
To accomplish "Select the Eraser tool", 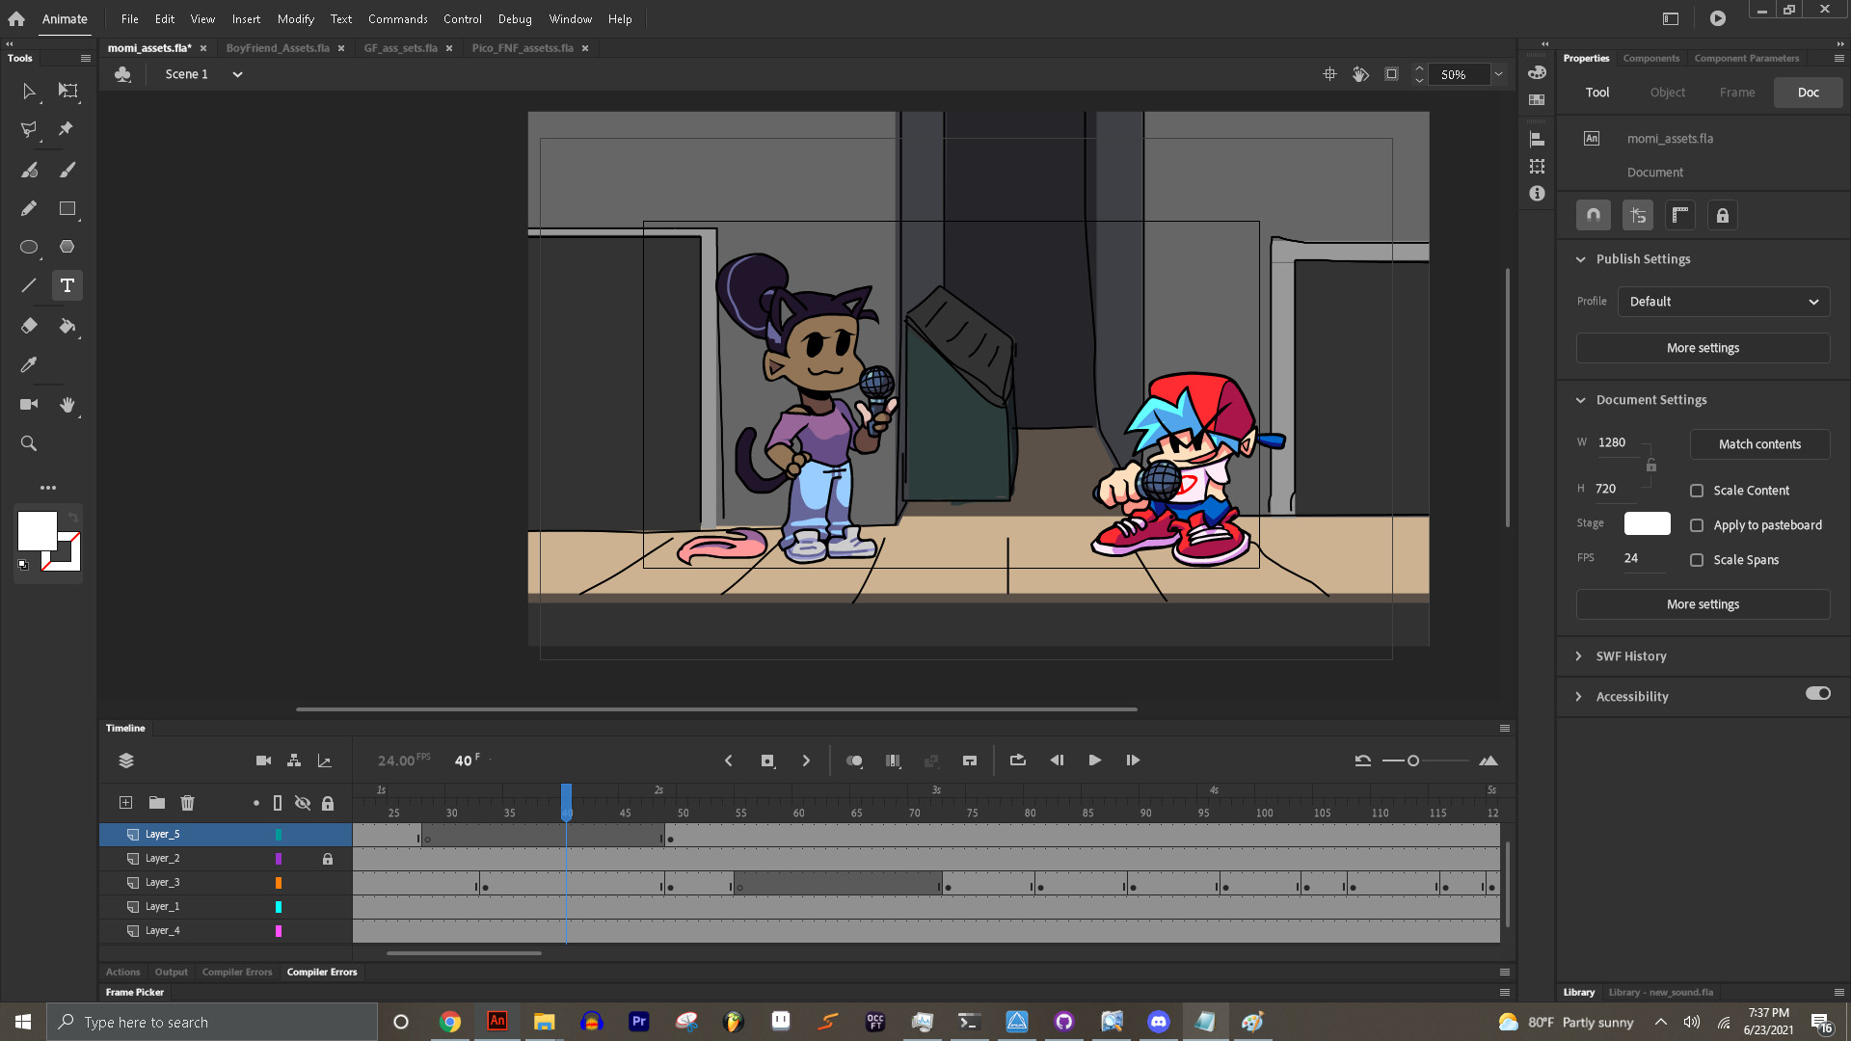I will coord(29,326).
